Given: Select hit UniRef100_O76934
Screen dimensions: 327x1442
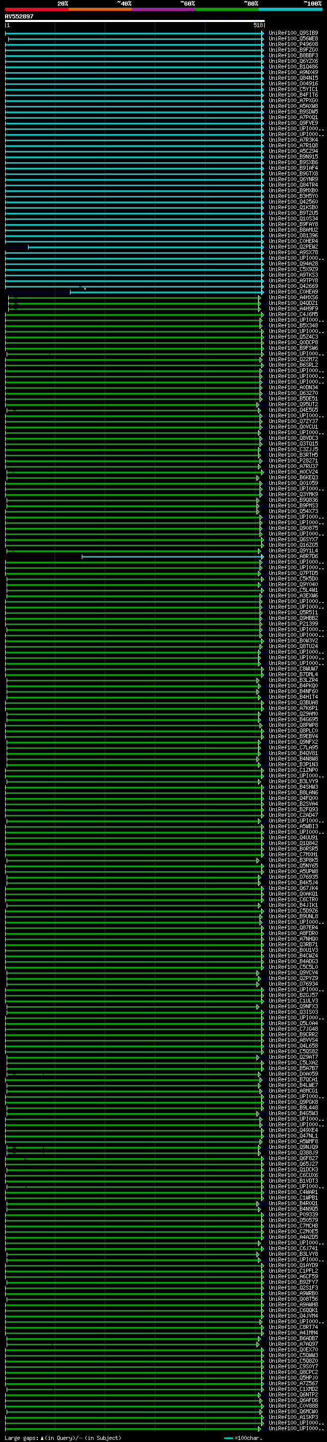Looking at the screenshot, I should tap(293, 984).
